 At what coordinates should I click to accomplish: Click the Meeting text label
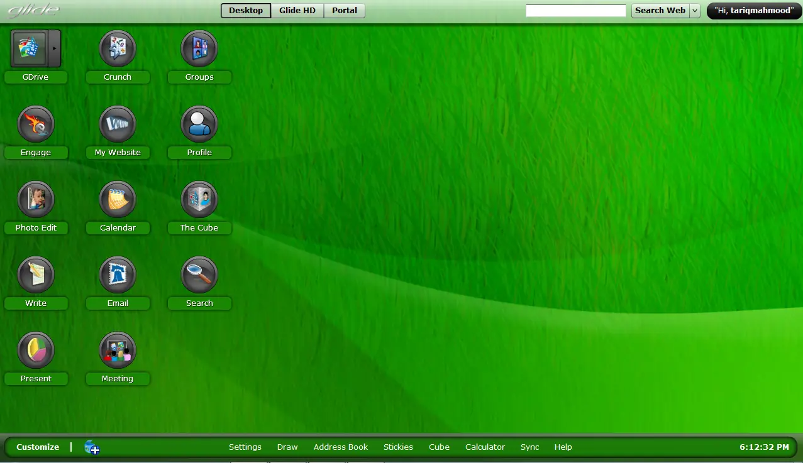tap(118, 379)
